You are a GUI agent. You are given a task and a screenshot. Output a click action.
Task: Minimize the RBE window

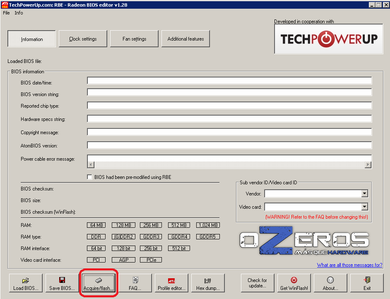point(372,5)
